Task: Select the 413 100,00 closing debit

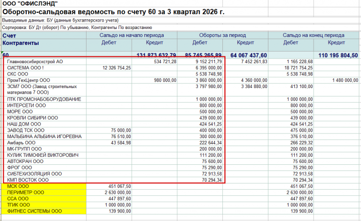Action: [302, 87]
